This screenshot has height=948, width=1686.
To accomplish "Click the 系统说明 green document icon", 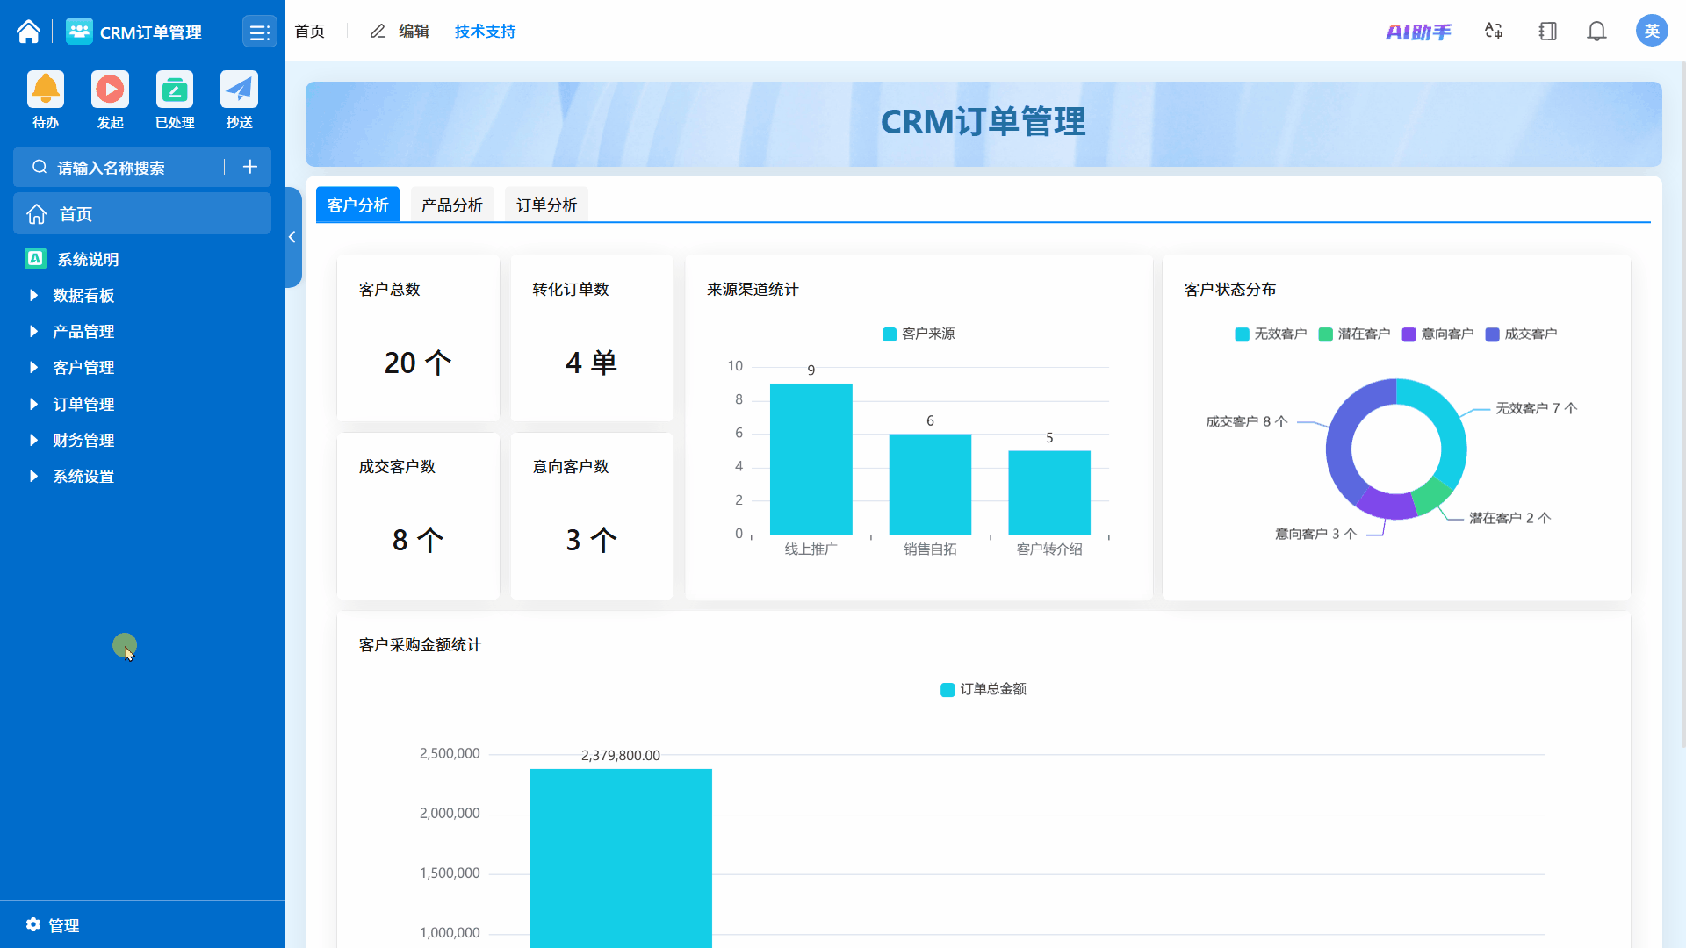I will 35,258.
